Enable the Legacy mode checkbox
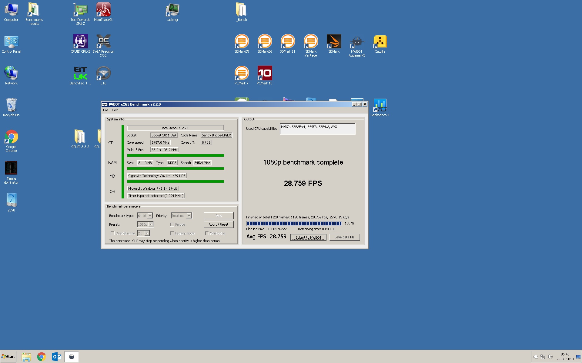 coord(172,233)
